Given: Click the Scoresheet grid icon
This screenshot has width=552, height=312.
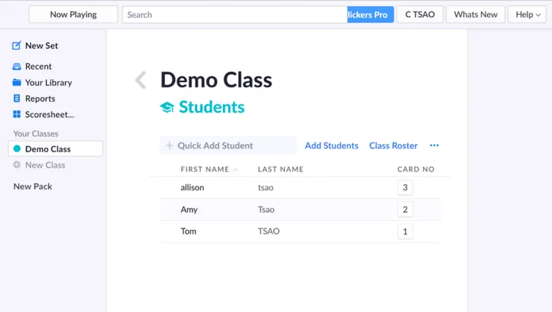Looking at the screenshot, I should [16, 115].
